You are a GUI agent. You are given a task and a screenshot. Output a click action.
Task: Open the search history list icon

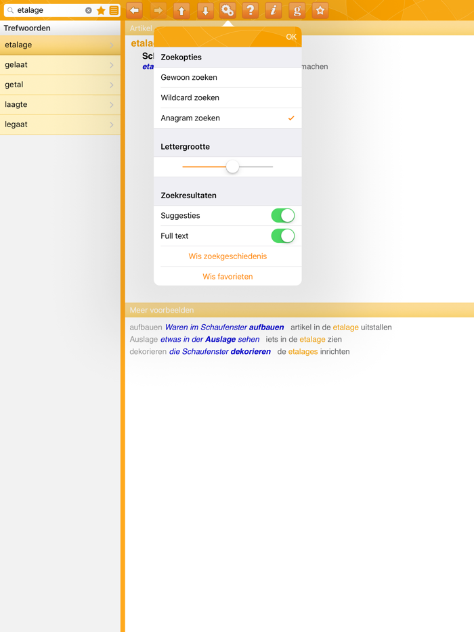(x=114, y=11)
